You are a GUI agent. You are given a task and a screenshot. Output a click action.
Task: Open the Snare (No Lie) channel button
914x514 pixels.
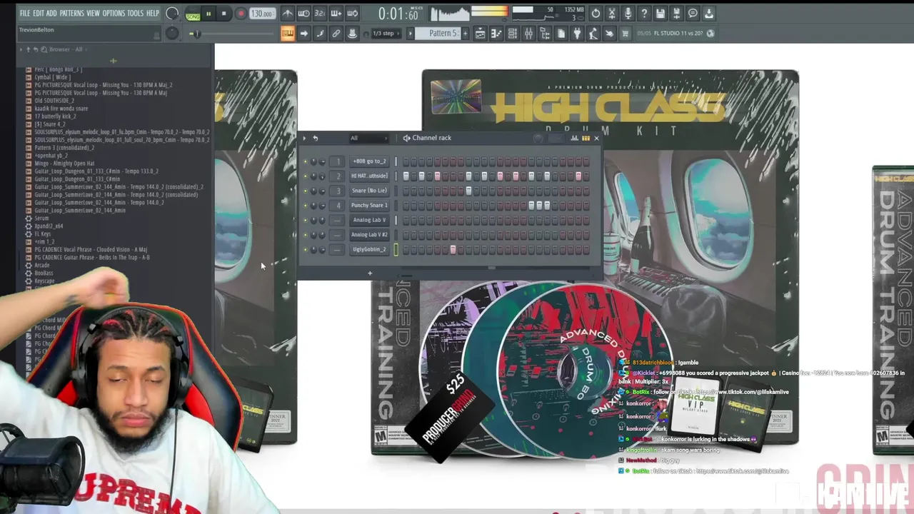[369, 191]
